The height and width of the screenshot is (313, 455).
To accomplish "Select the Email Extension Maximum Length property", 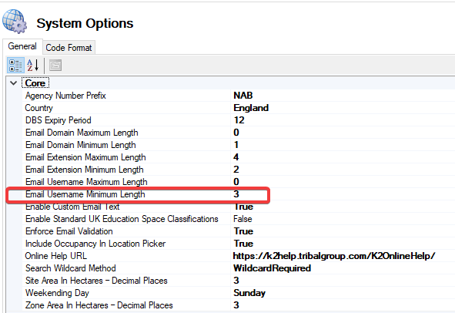I will click(85, 157).
